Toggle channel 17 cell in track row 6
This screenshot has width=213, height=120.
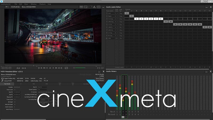(205, 27)
